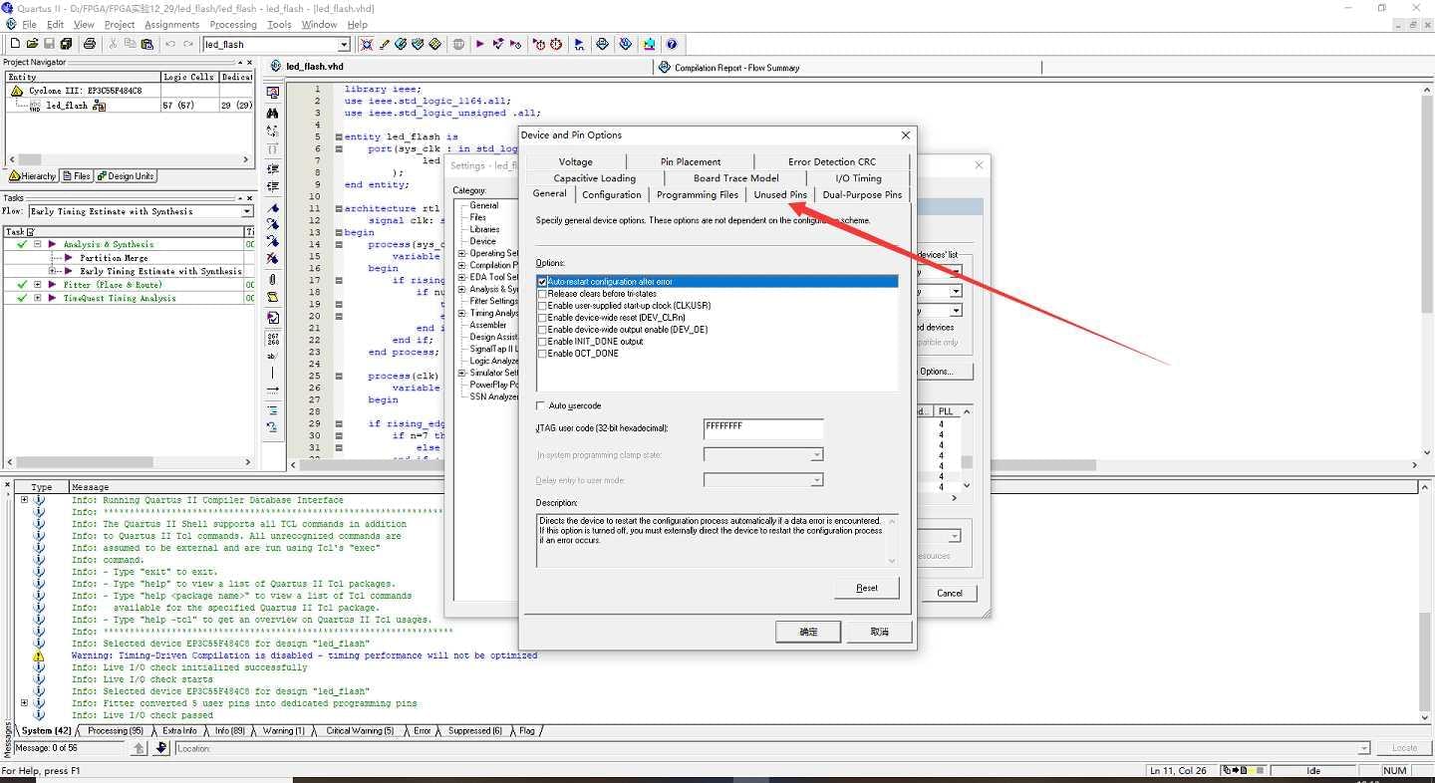1435x783 pixels.
Task: Expand the Fitter (Place & Route) task
Action: pyautogui.click(x=38, y=284)
